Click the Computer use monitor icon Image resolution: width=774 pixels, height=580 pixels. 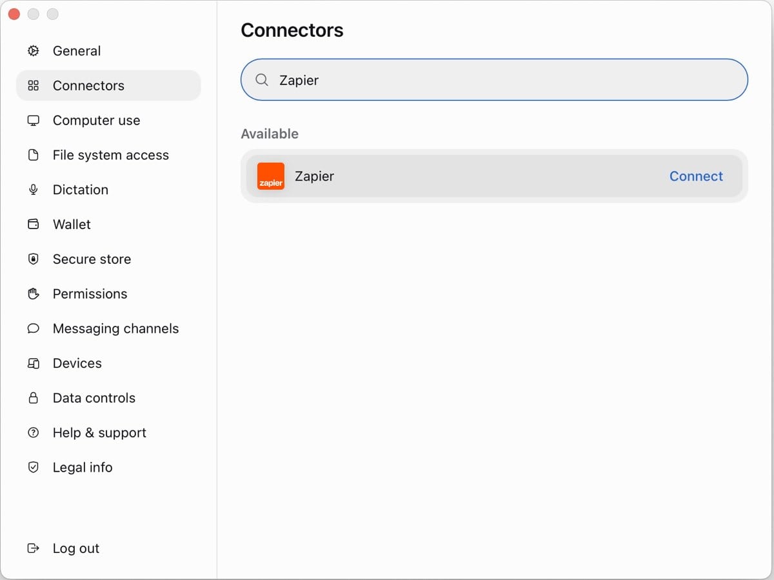pyautogui.click(x=34, y=121)
